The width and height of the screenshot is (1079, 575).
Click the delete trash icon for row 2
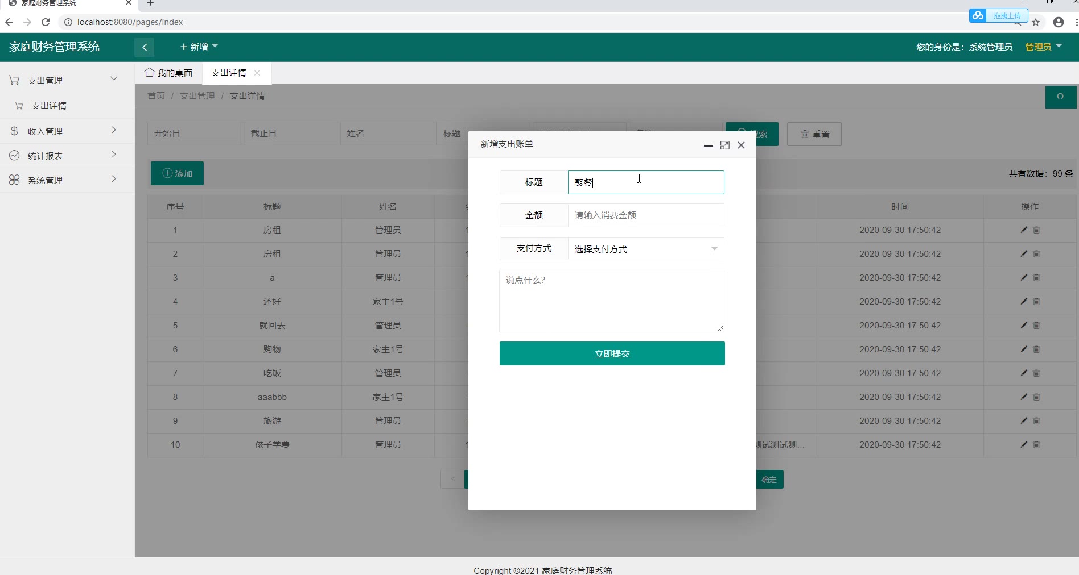[1036, 253]
